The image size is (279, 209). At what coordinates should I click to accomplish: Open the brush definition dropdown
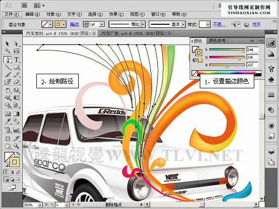183,24
